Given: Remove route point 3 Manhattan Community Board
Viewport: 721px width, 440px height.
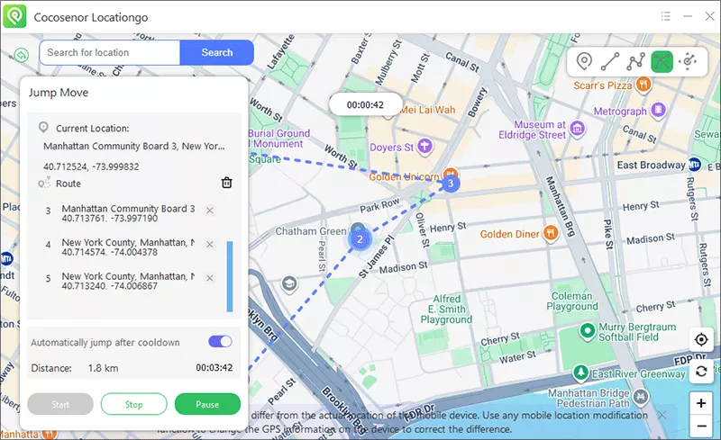Looking at the screenshot, I should pos(210,211).
